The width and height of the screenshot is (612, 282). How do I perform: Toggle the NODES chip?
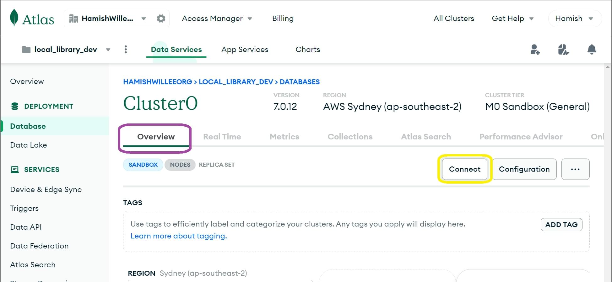click(x=180, y=164)
